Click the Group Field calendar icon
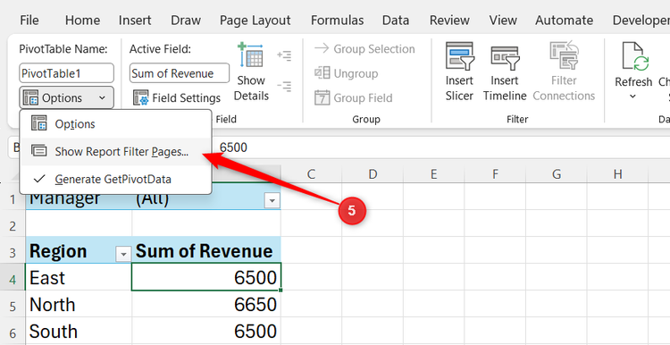 coord(322,98)
